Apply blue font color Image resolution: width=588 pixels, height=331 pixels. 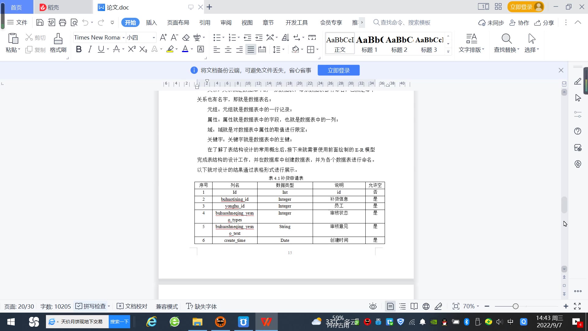[x=185, y=49]
